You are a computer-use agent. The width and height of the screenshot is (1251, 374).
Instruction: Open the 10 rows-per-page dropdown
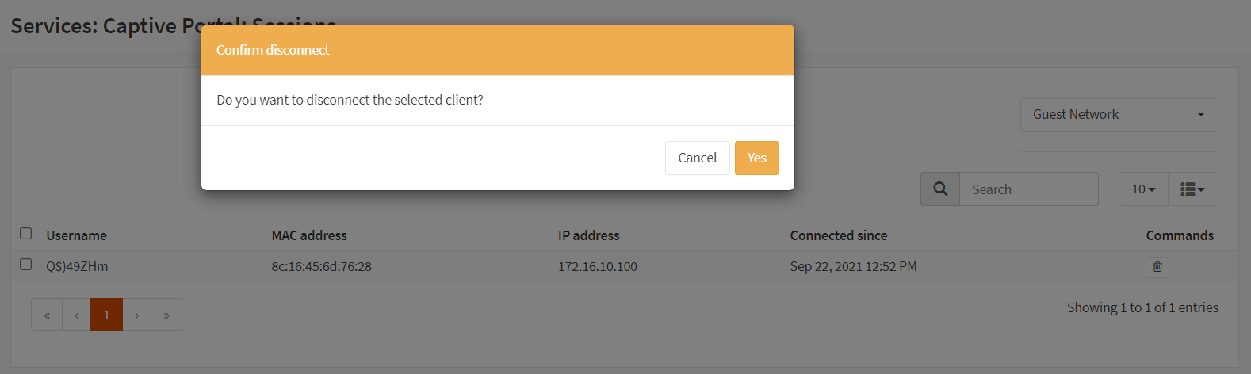tap(1142, 189)
